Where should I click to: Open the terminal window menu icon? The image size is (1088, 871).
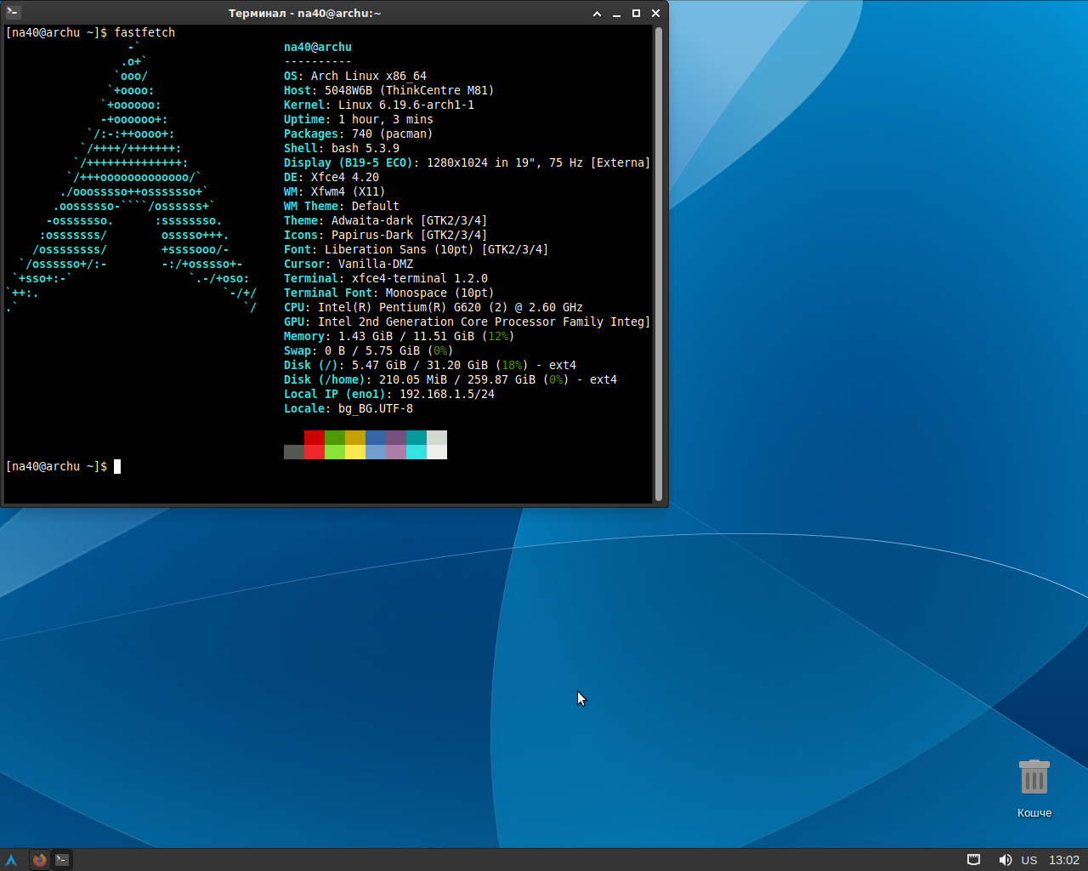13,13
